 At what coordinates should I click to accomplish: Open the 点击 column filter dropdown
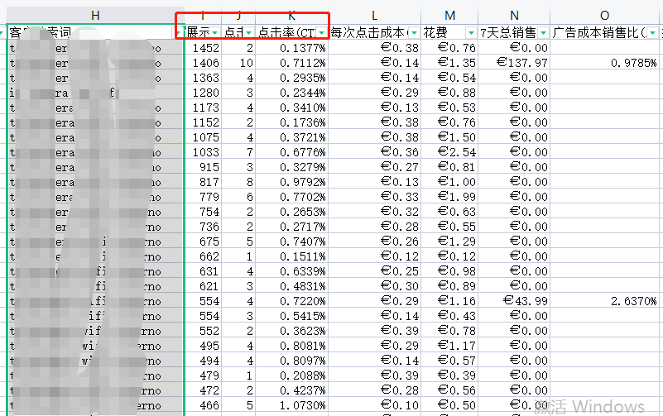[248, 32]
